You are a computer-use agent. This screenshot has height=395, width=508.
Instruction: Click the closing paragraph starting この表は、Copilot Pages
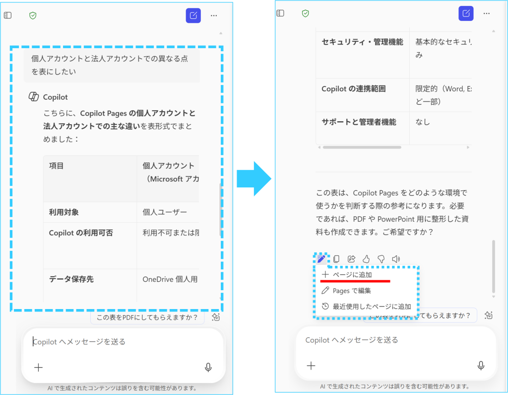392,212
